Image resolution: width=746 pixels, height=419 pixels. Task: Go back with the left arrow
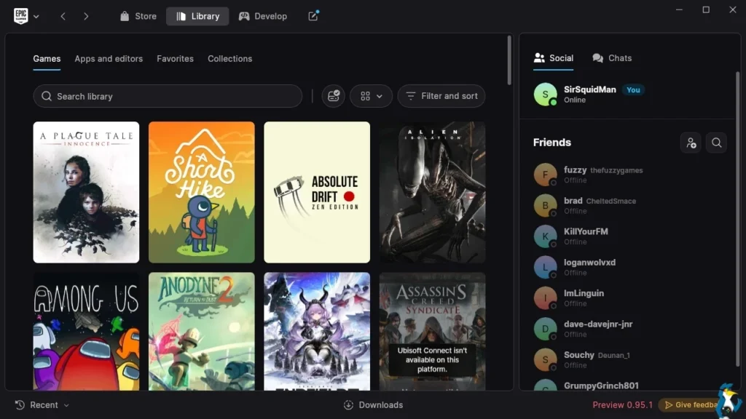click(x=63, y=16)
